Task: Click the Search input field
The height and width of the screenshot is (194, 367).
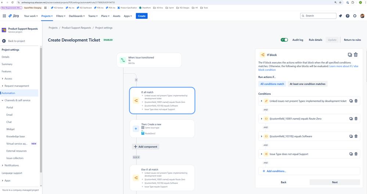Action: [x=318, y=16]
